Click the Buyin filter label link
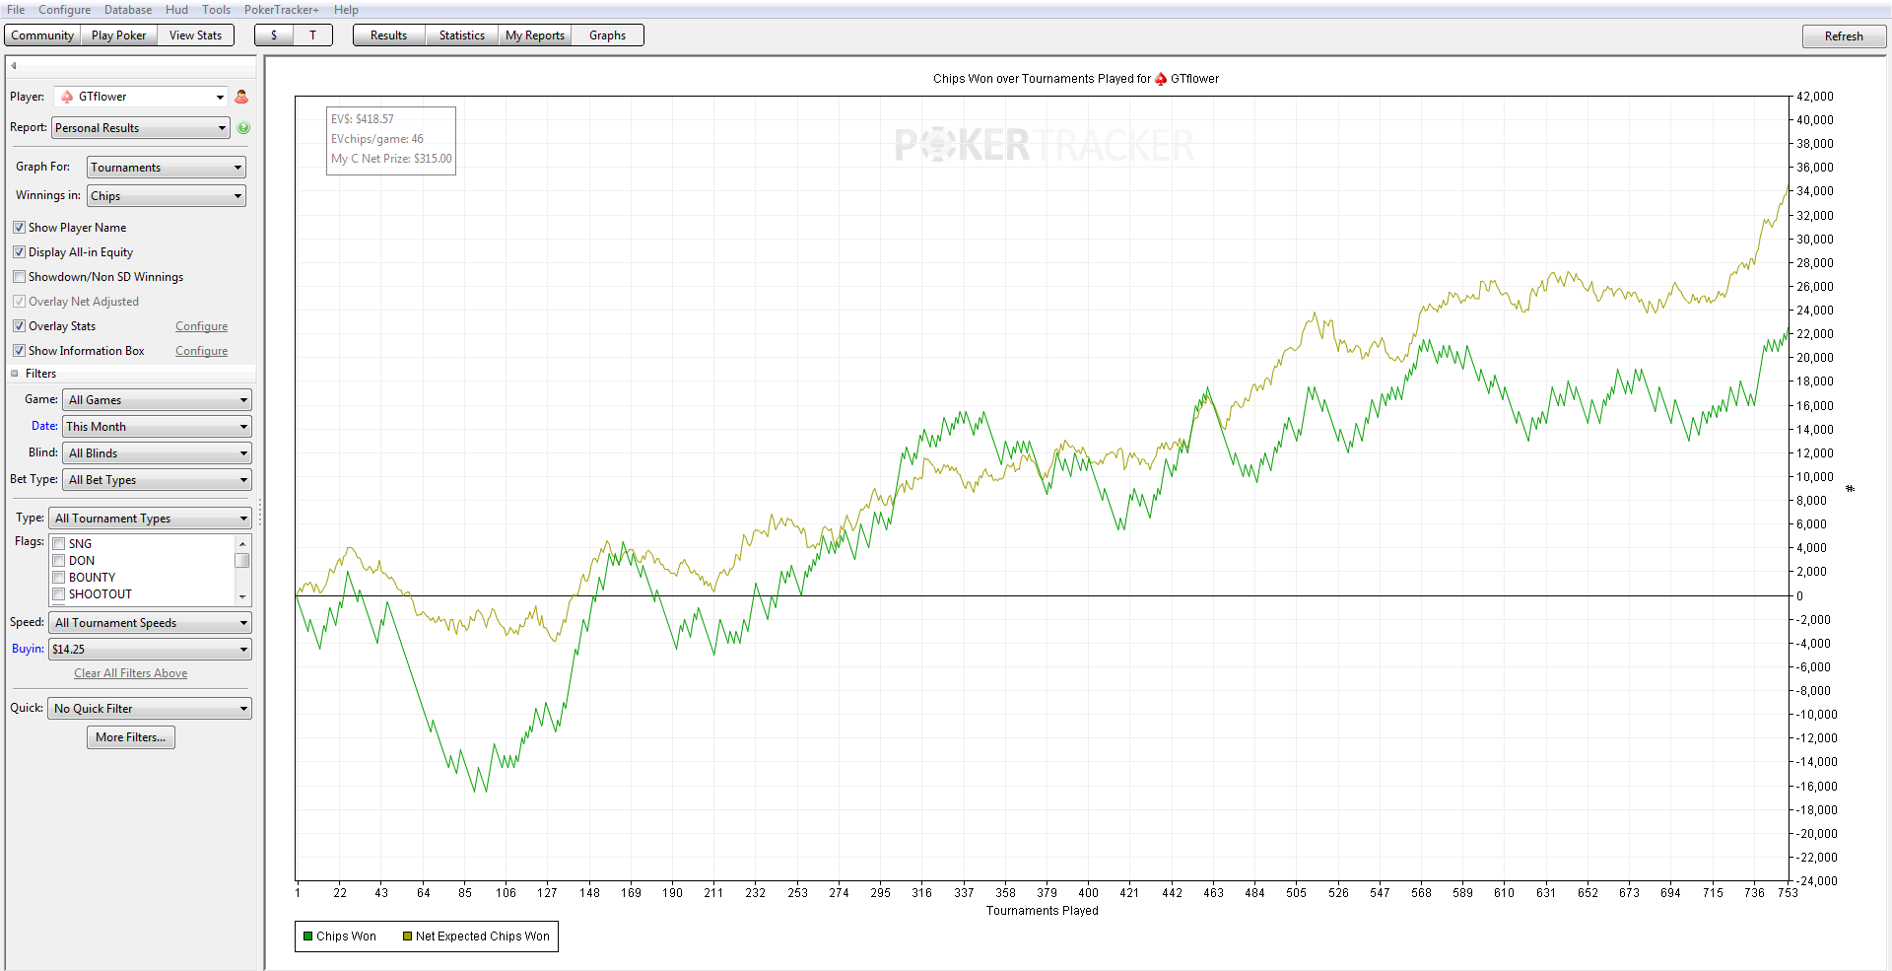Screen dimensions: 1892x971 pos(28,649)
